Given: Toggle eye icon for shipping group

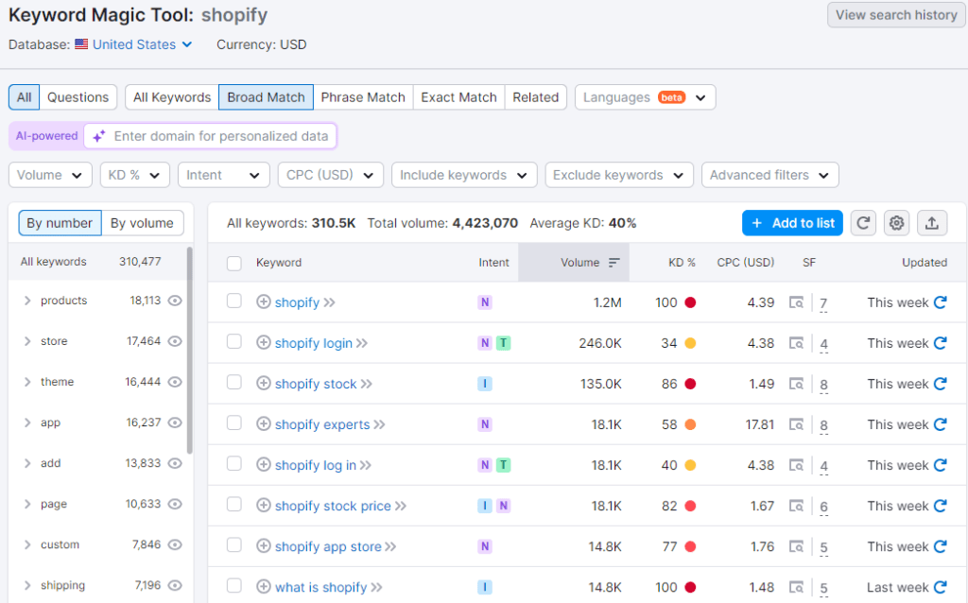Looking at the screenshot, I should point(175,586).
